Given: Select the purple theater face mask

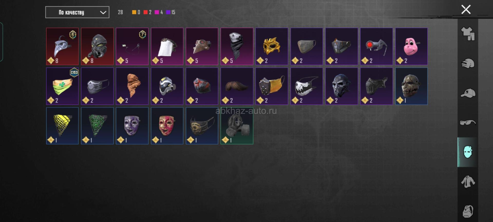Looking at the screenshot, I should pyautogui.click(x=132, y=126).
